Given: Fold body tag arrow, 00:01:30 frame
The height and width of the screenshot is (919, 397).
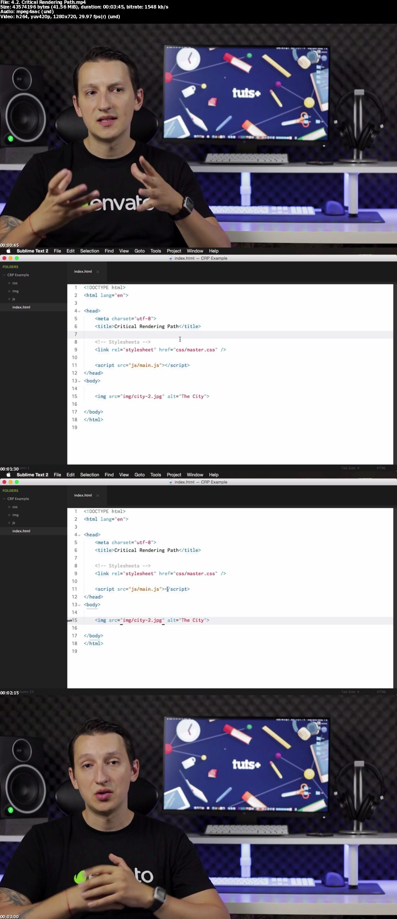Looking at the screenshot, I should click(79, 381).
